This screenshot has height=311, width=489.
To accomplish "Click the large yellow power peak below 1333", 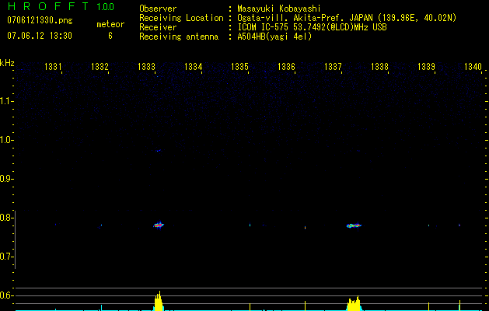I will coord(159,302).
